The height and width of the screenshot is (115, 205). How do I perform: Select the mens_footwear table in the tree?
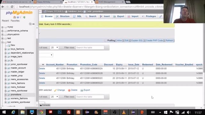pyautogui.click(x=18, y=87)
